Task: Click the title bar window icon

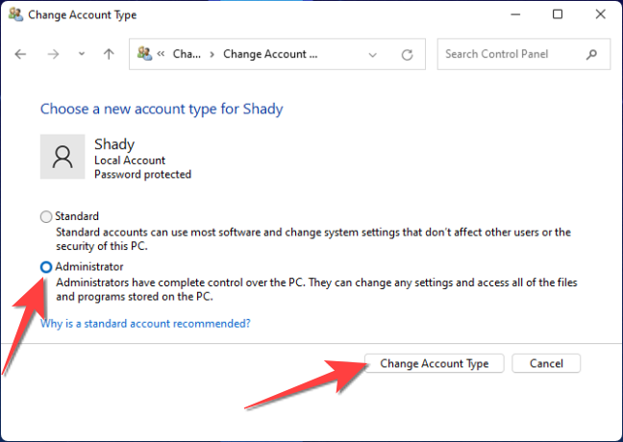Action: 16,14
